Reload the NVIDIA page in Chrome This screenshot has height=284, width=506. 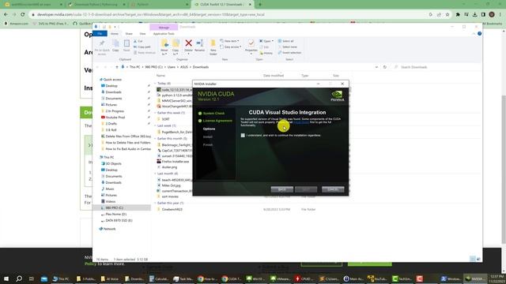pos(23,14)
